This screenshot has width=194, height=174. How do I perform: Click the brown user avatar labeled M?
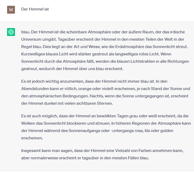point(11,10)
